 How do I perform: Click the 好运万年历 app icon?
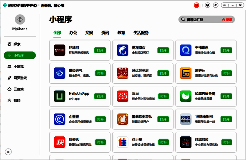[x=123, y=73]
